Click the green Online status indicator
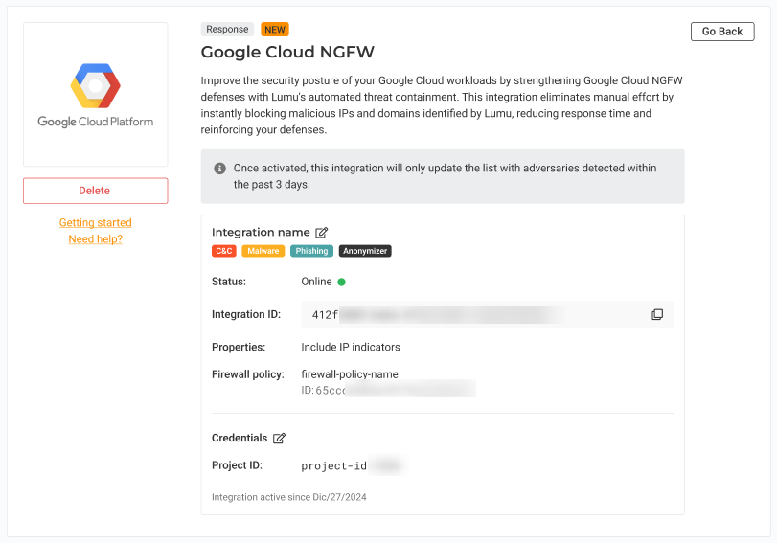The height and width of the screenshot is (543, 777). coord(341,283)
